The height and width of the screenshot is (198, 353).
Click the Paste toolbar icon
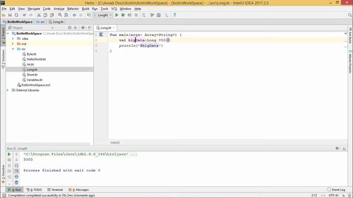coord(52,15)
